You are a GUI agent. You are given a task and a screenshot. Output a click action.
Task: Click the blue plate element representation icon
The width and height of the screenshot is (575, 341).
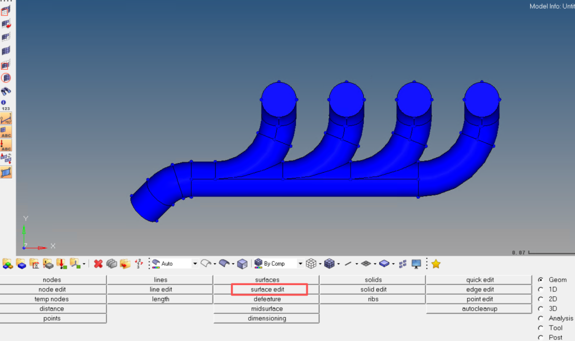384,264
